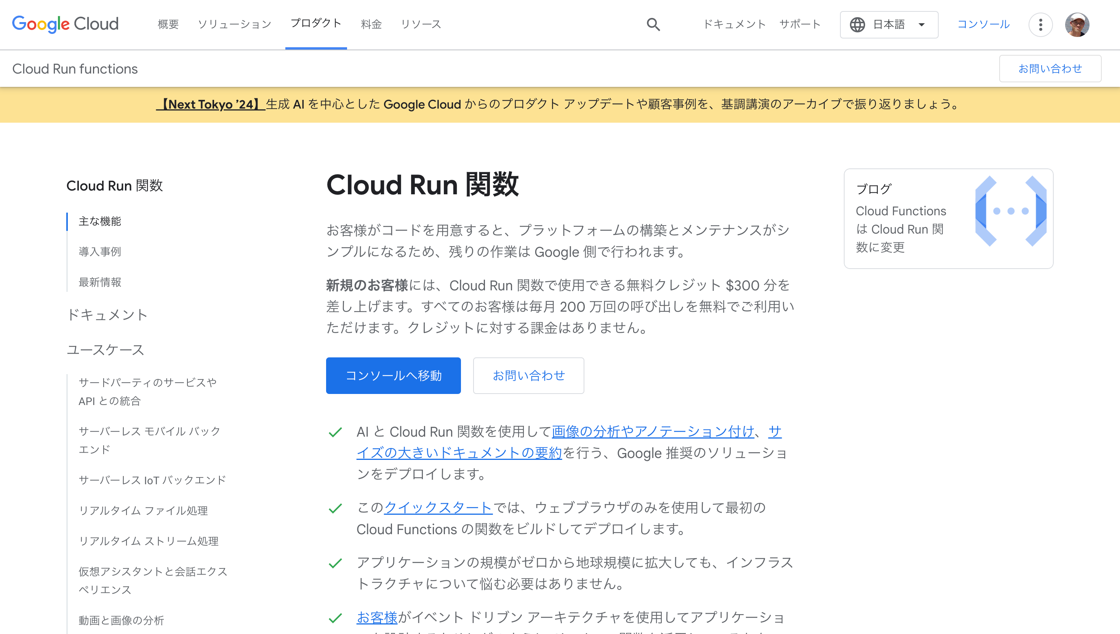Screen dimensions: 1120x634
Task: Open サーバーレス モバイル バックエンド item
Action: 149,440
